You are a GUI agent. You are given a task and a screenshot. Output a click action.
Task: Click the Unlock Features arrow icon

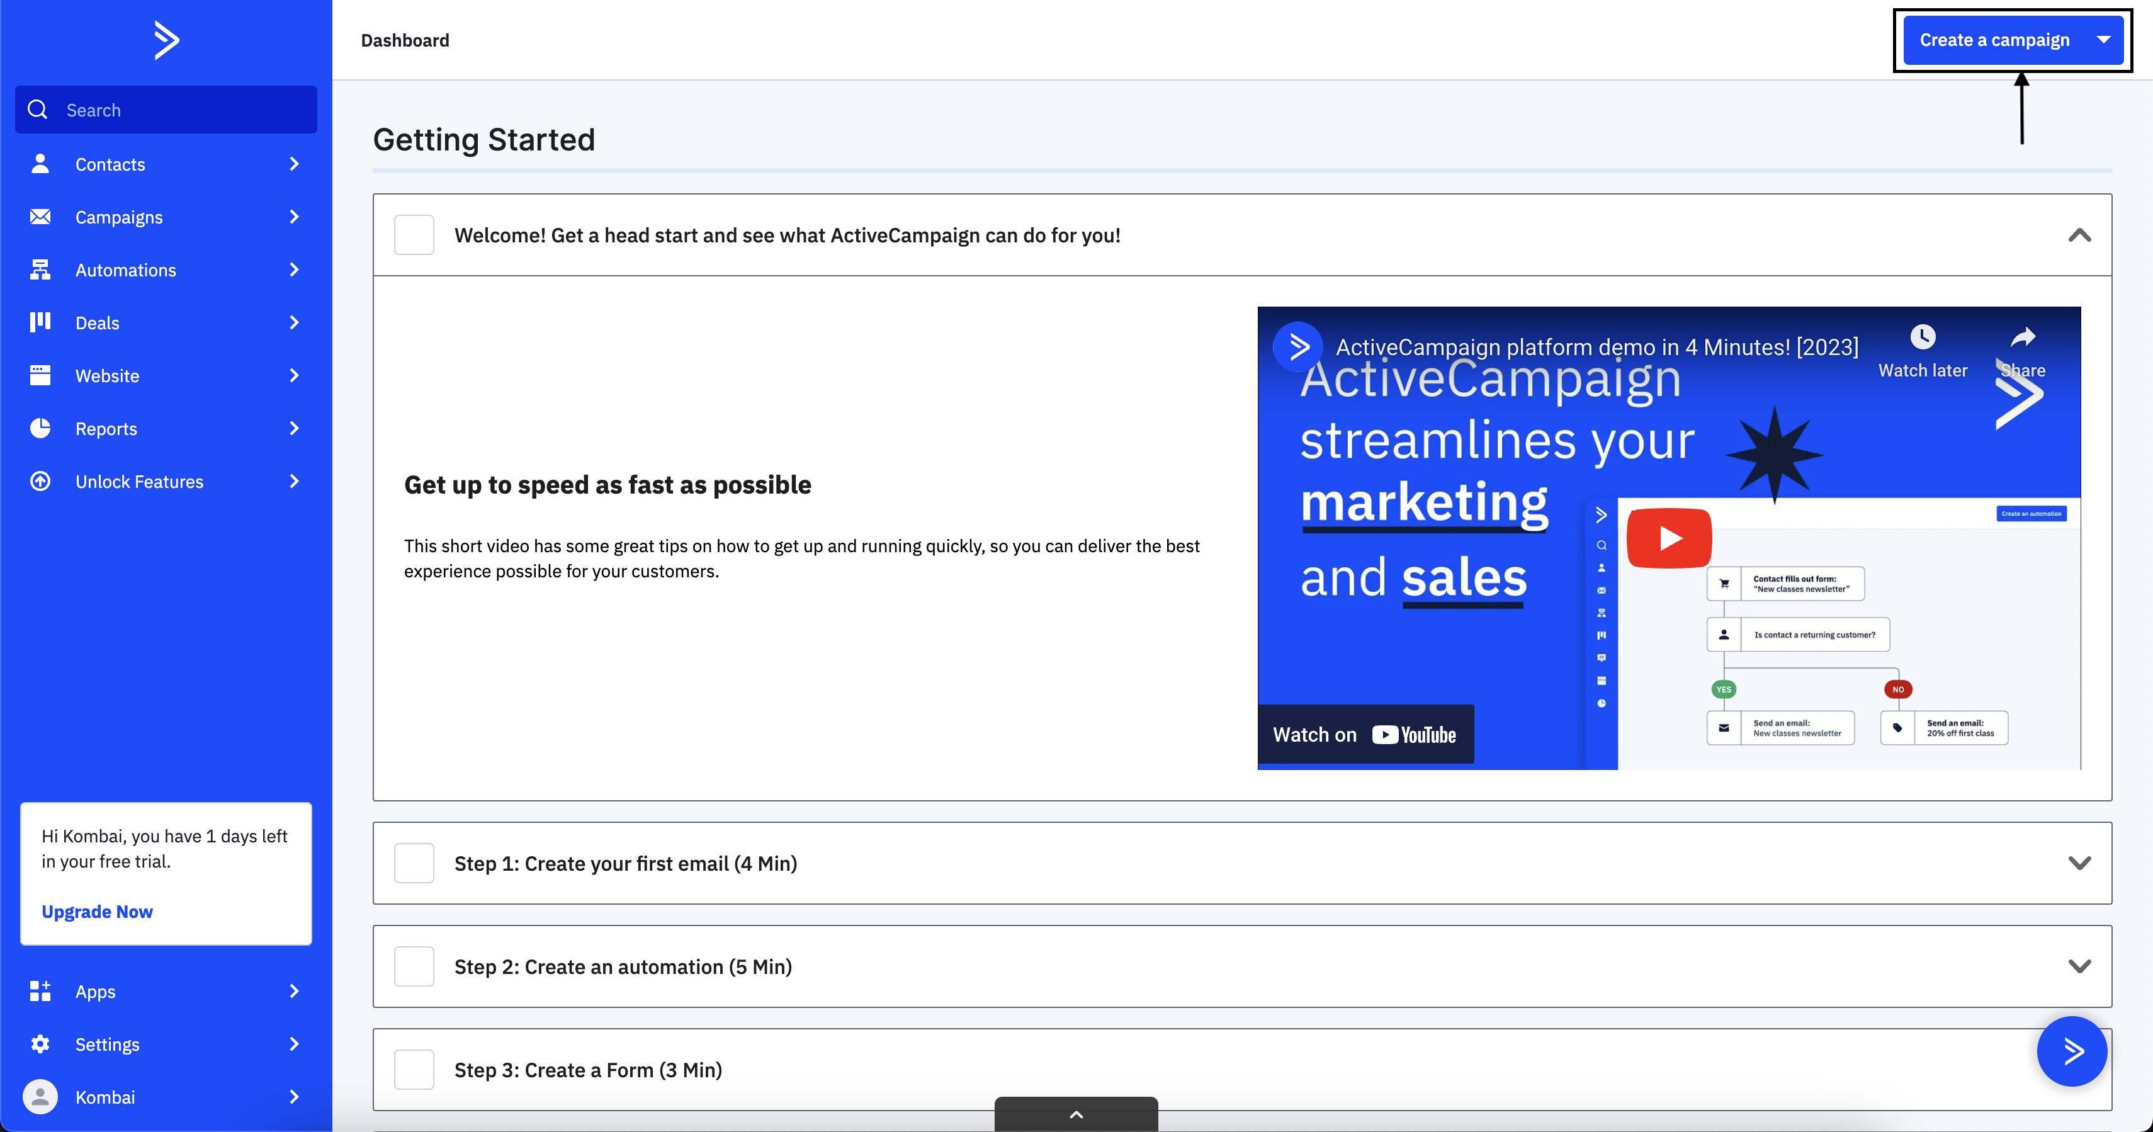pos(40,482)
